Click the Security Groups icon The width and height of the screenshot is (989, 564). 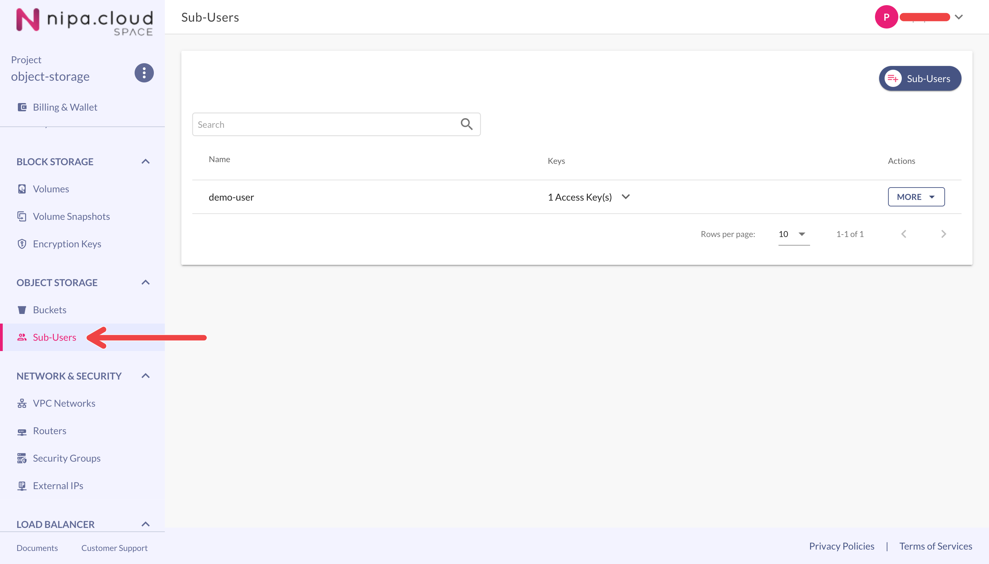(x=22, y=459)
